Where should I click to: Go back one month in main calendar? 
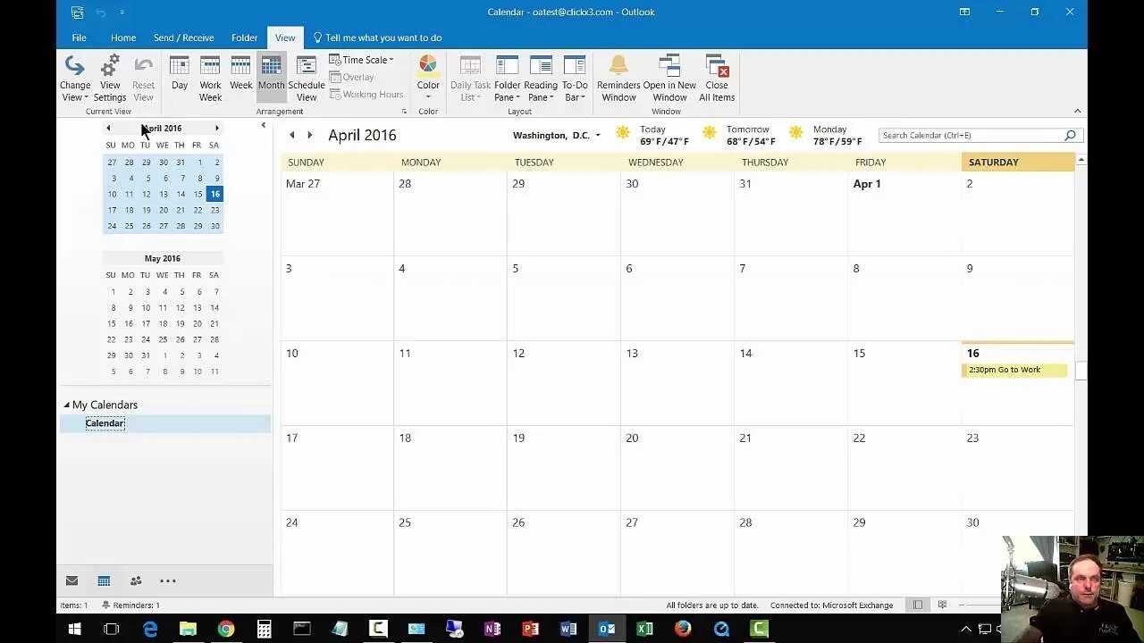point(291,135)
